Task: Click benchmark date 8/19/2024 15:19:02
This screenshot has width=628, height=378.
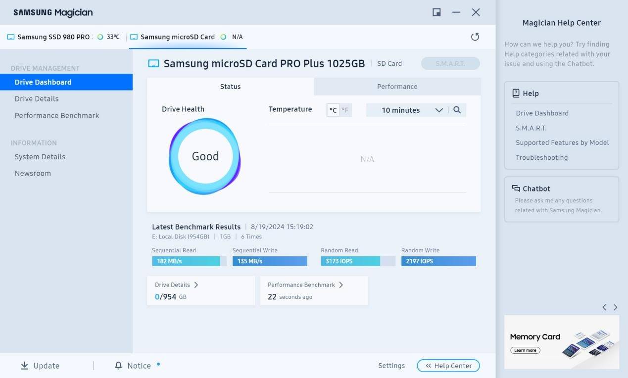Action: point(282,227)
